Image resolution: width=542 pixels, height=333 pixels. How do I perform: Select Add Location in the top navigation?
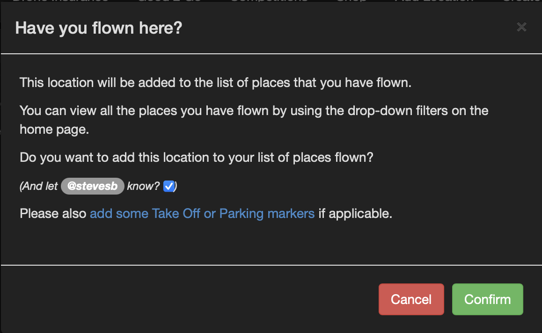[434, 1]
